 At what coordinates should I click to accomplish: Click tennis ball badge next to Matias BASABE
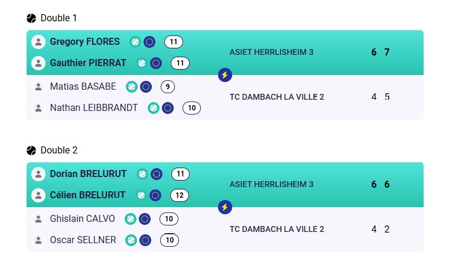(x=131, y=87)
